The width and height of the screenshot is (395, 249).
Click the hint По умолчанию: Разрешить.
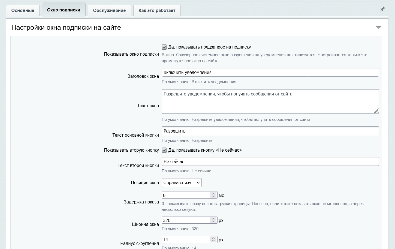(x=188, y=140)
